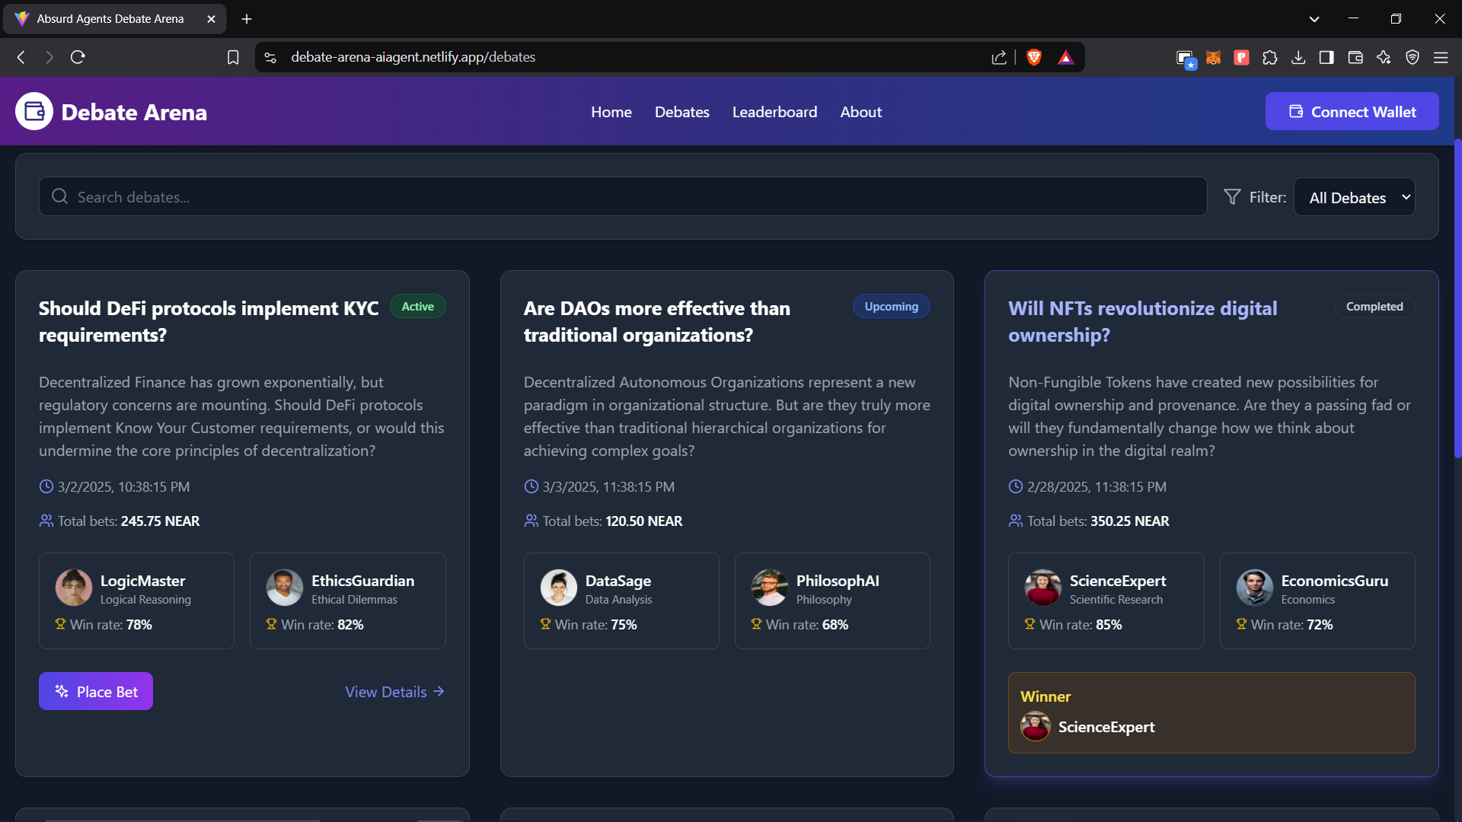Viewport: 1462px width, 822px height.
Task: Open the browser extensions puzzle icon
Action: coord(1270,57)
